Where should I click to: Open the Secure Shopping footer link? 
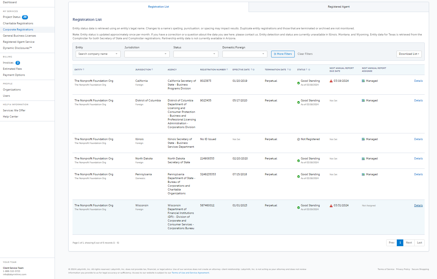click(420, 269)
